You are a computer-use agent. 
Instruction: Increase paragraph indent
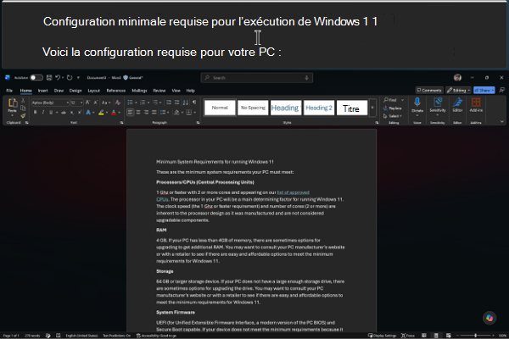pos(176,103)
